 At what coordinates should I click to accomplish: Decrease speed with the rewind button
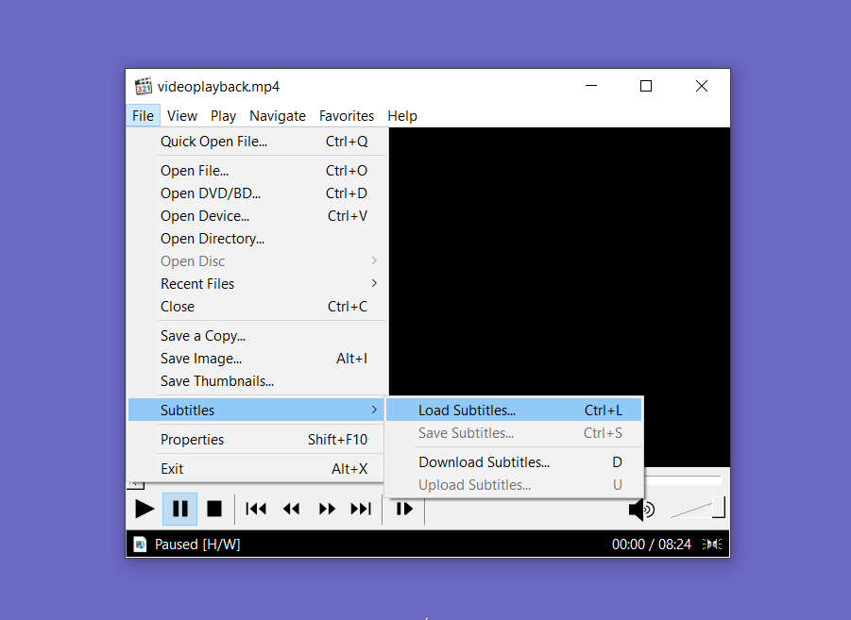(x=292, y=509)
